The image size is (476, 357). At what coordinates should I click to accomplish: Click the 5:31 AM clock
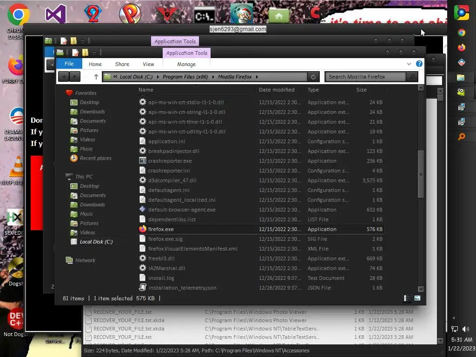point(462,339)
